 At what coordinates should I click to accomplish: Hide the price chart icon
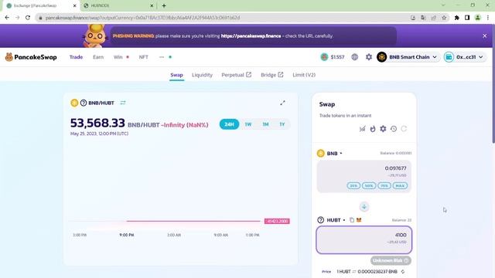tap(363, 129)
